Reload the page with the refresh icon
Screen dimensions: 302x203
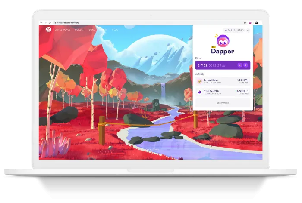50,23
